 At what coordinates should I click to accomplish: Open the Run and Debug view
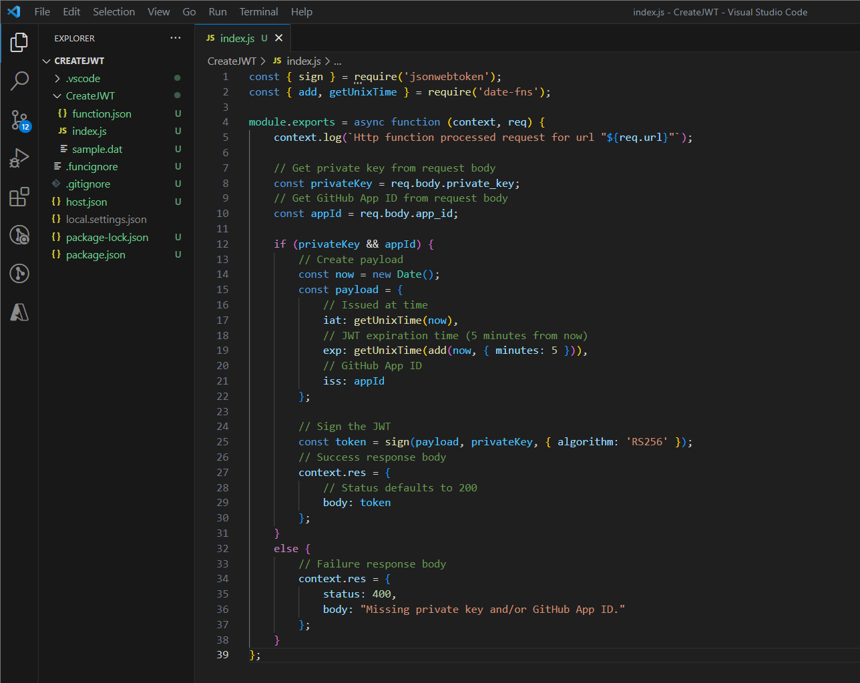(19, 158)
